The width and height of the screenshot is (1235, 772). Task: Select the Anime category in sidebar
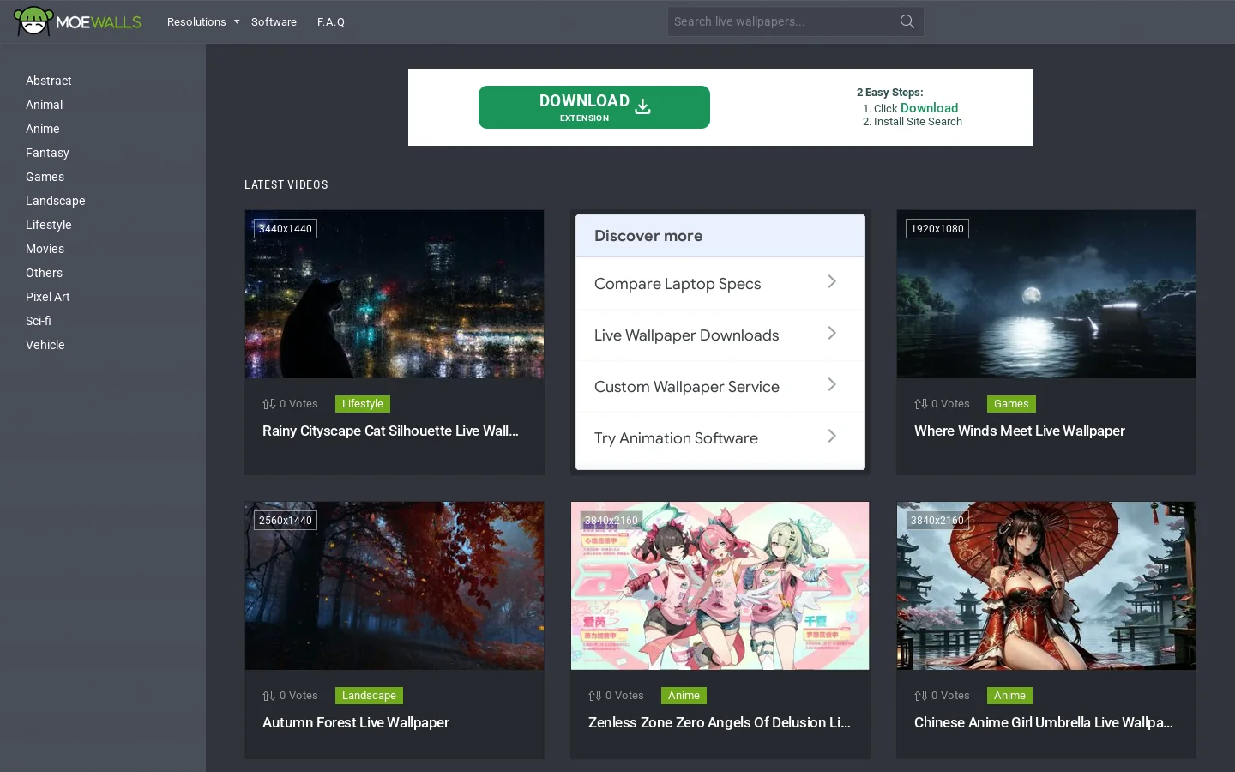(43, 129)
